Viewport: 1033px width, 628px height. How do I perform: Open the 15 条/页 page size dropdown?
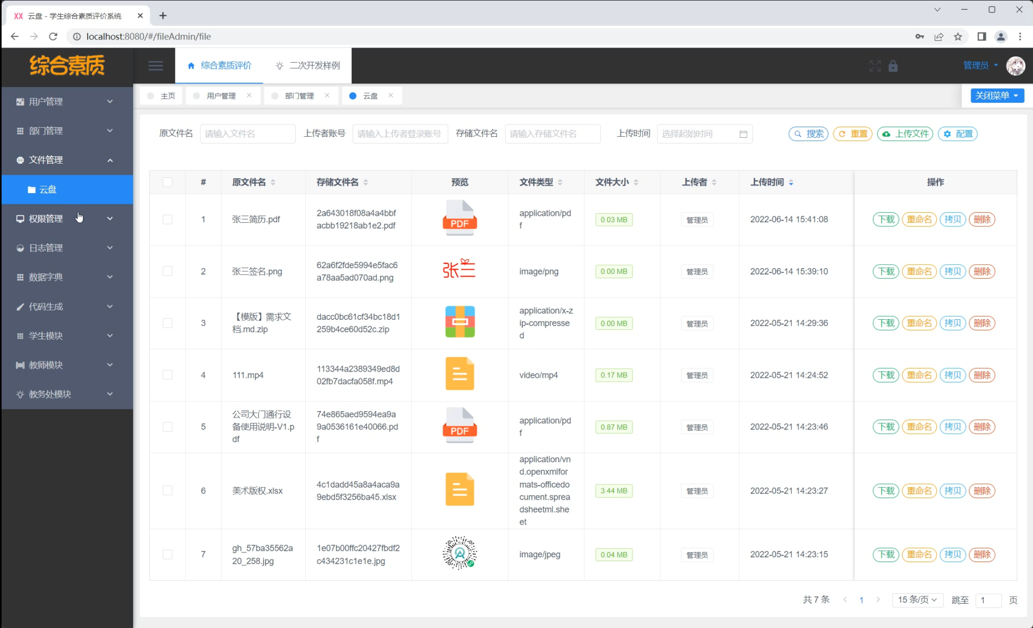click(x=917, y=600)
